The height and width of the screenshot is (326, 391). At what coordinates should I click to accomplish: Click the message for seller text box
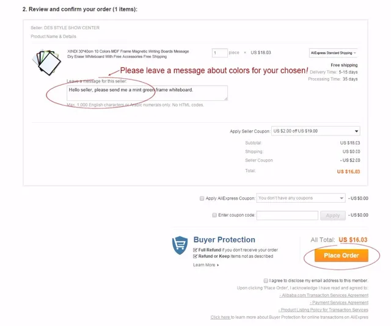pyautogui.click(x=147, y=93)
